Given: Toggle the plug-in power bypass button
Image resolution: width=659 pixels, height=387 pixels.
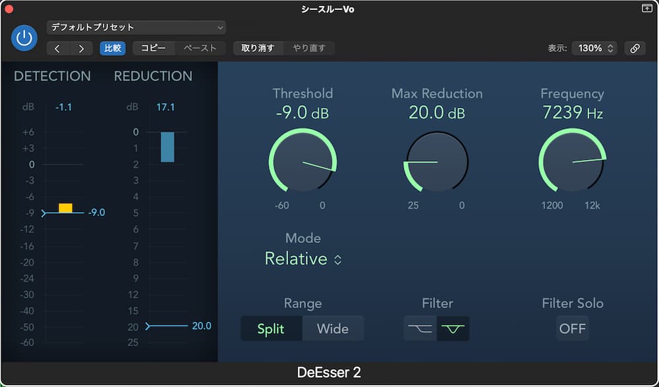Looking at the screenshot, I should [x=24, y=38].
